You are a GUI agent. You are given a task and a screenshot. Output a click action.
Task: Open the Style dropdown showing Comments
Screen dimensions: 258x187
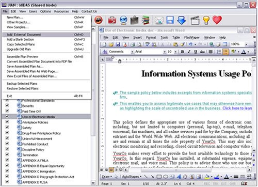(132, 52)
